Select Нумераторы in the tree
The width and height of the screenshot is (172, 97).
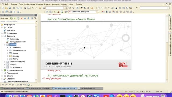[x=14, y=39]
